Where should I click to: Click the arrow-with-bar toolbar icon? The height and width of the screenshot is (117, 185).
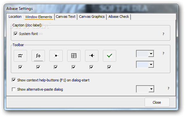[92, 56]
